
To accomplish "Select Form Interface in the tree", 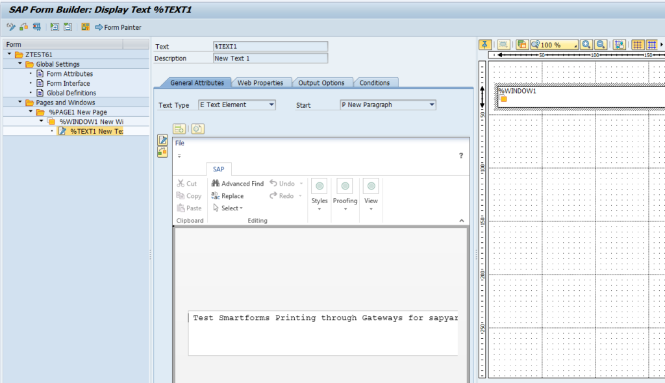I will (68, 84).
